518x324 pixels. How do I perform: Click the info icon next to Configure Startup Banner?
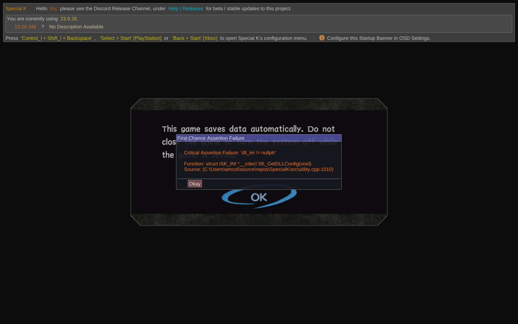pyautogui.click(x=322, y=38)
